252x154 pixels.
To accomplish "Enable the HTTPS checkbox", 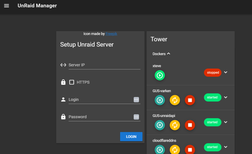I will [x=72, y=82].
